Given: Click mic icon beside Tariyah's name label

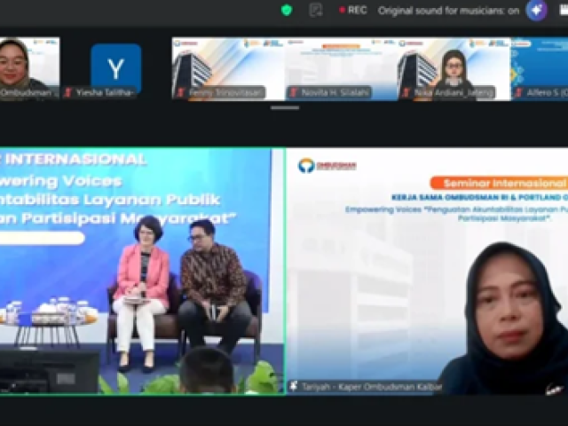Looking at the screenshot, I should click(294, 387).
